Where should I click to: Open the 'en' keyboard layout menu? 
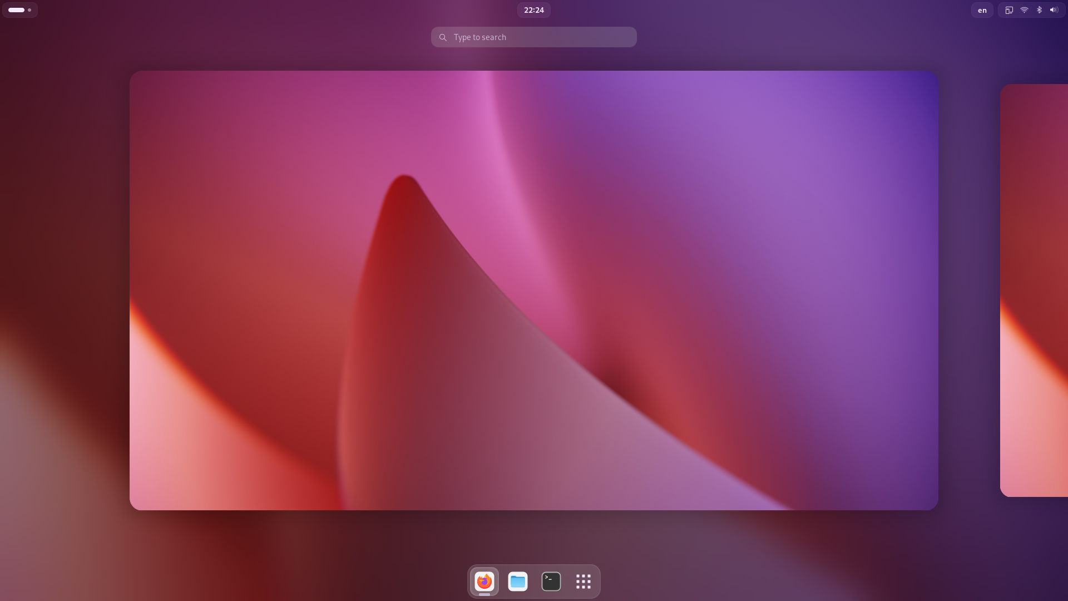point(982,10)
